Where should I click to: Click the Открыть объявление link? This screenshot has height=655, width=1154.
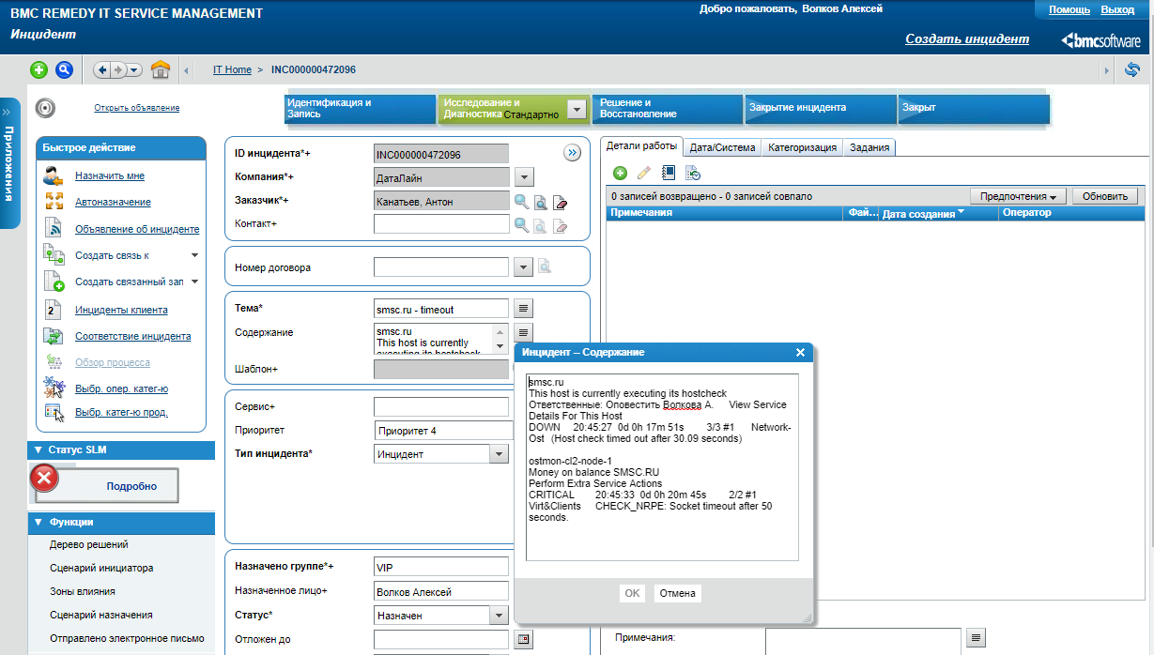(136, 108)
